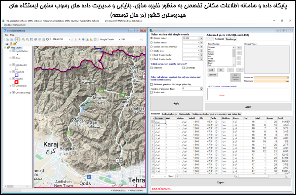
Task: Open the map scale dropdown
Action: pos(70,39)
